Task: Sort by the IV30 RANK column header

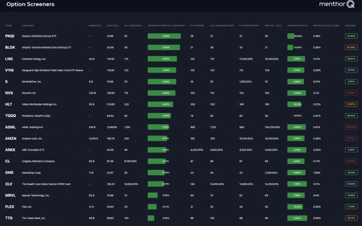Action: point(350,25)
